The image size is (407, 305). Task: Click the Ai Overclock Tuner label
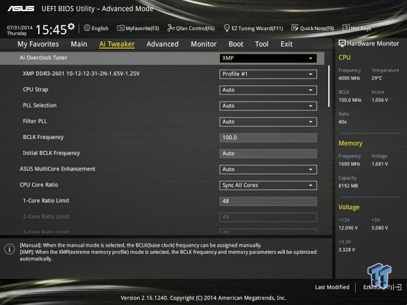pos(43,58)
